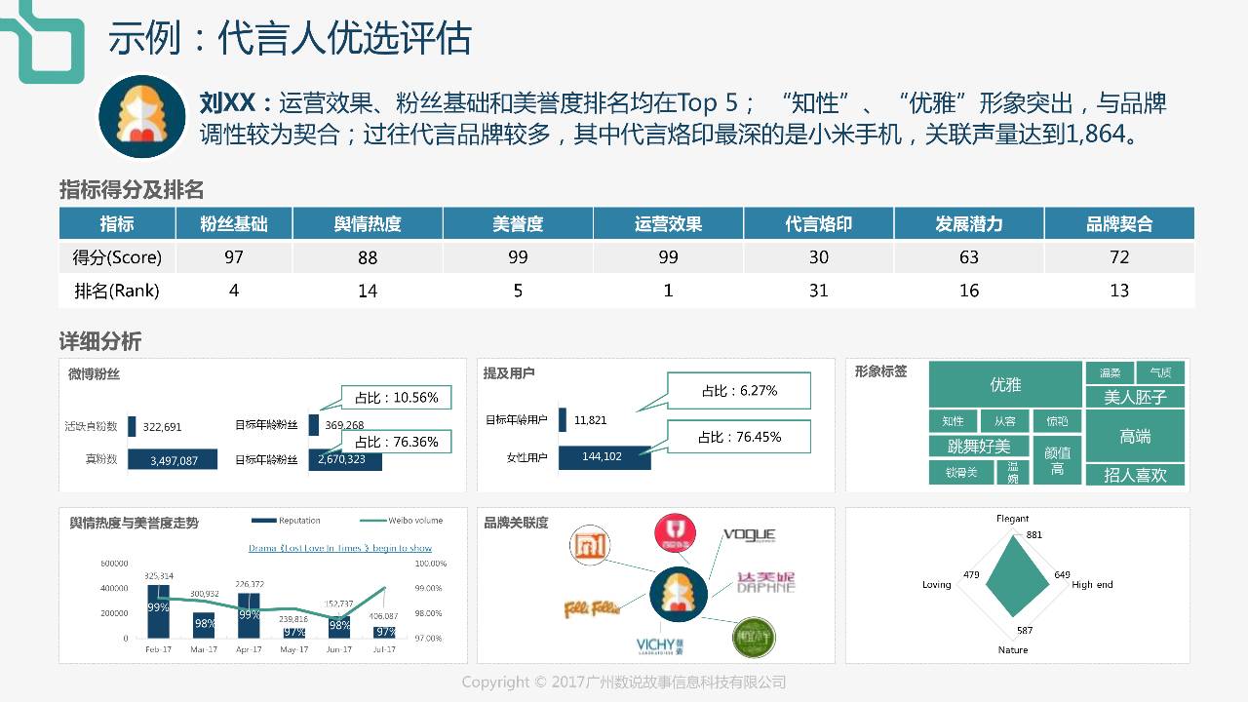Click score 88 under 舆情热度
This screenshot has height=702, width=1248.
pos(368,257)
